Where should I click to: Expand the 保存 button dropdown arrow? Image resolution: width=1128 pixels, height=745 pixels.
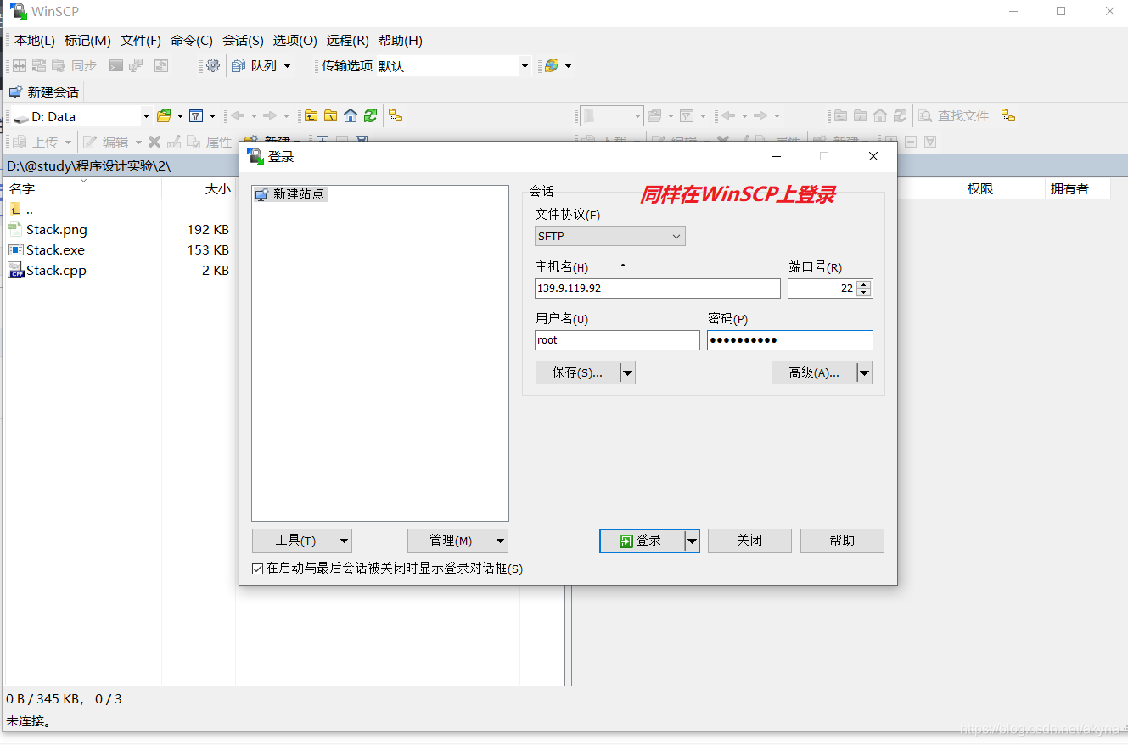pos(627,372)
